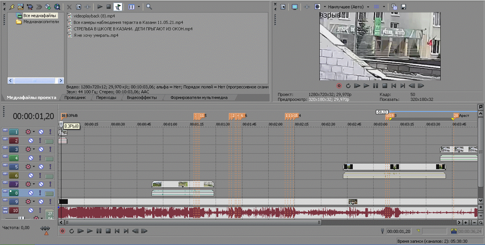Click copy snapshot to clipboard icon
This screenshot has width=485, height=245.
394,7
